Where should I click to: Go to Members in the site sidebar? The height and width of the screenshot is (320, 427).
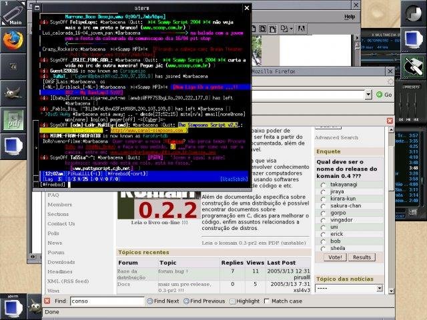point(59,205)
